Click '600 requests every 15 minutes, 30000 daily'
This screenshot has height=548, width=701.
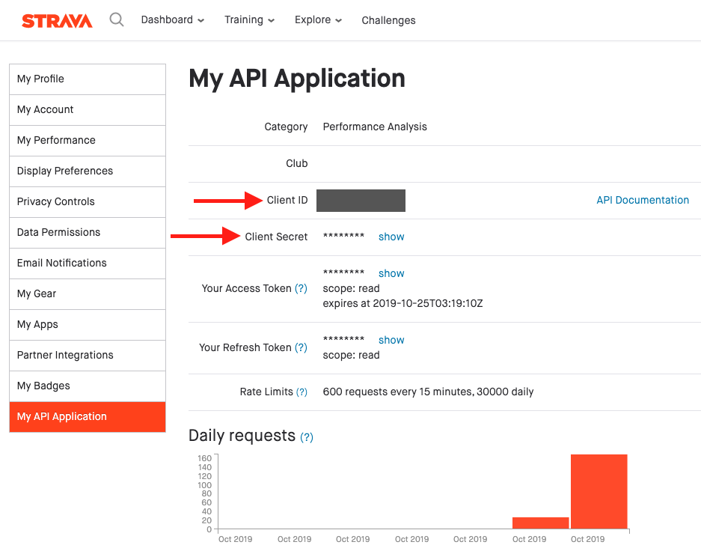coord(428,392)
